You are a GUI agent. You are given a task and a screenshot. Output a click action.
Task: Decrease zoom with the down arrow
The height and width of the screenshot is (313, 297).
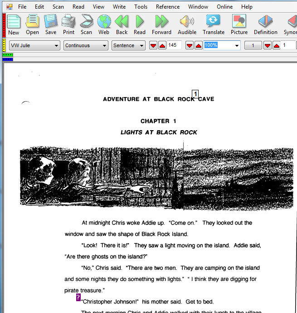[x=190, y=45]
